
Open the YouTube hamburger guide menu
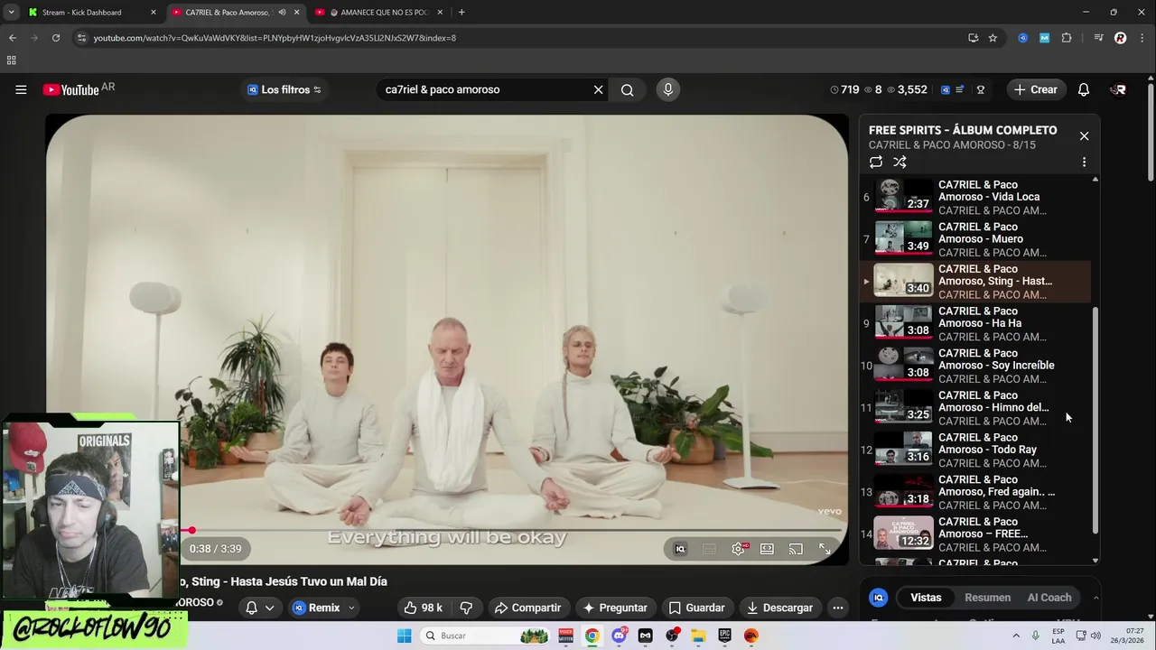click(21, 89)
